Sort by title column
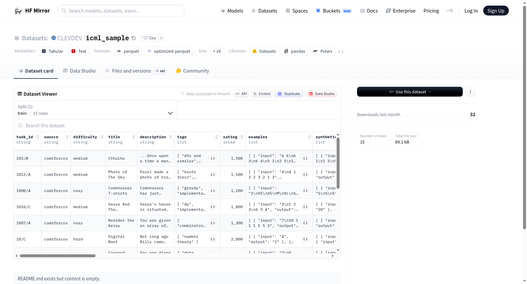Viewport: 527px width, 284px height. tap(133, 137)
